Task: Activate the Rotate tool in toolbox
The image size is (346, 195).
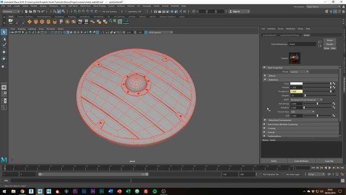Action: click(4, 58)
